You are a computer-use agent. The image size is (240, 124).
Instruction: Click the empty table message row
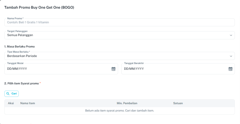click(119, 111)
